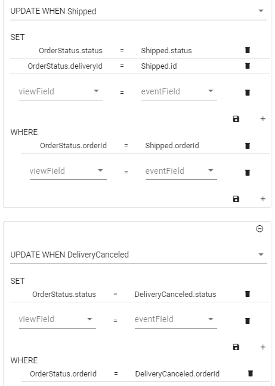This screenshot has height=386, width=275.
Task: Add a new SET row for Shipped
Action: [262, 119]
